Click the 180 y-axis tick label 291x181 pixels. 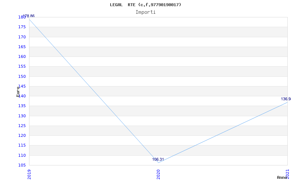point(22,17)
